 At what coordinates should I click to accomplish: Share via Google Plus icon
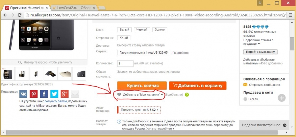click(64, 94)
